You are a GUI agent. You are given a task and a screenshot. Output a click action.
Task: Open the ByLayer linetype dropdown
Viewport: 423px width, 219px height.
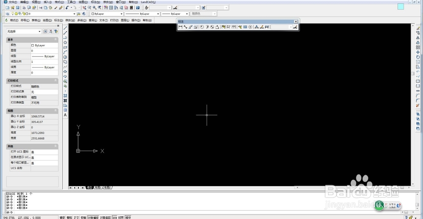pyautogui.click(x=142, y=14)
